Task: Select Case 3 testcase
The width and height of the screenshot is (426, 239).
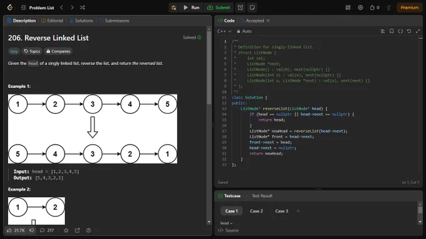Action: point(281,211)
